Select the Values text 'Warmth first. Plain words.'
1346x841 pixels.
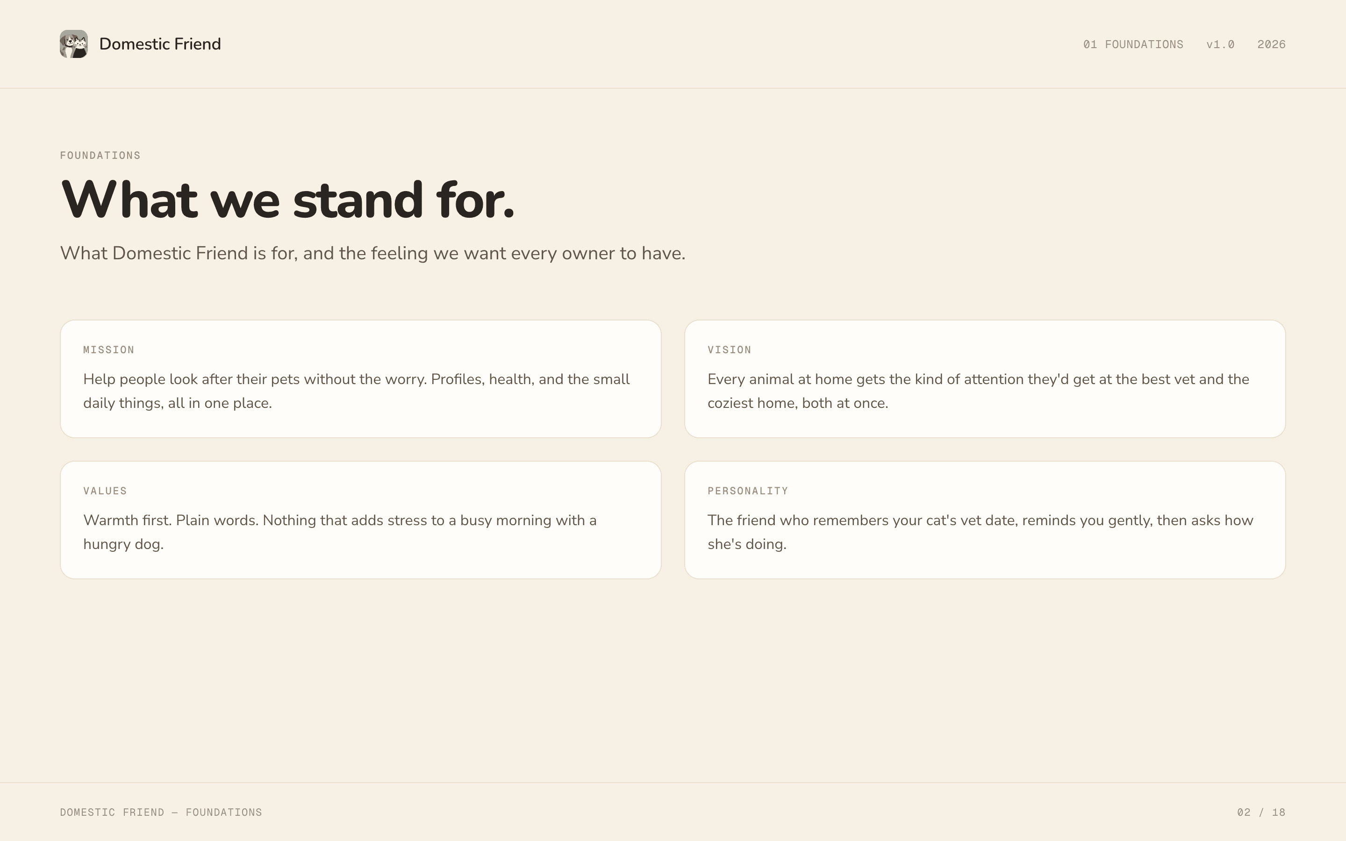click(340, 532)
